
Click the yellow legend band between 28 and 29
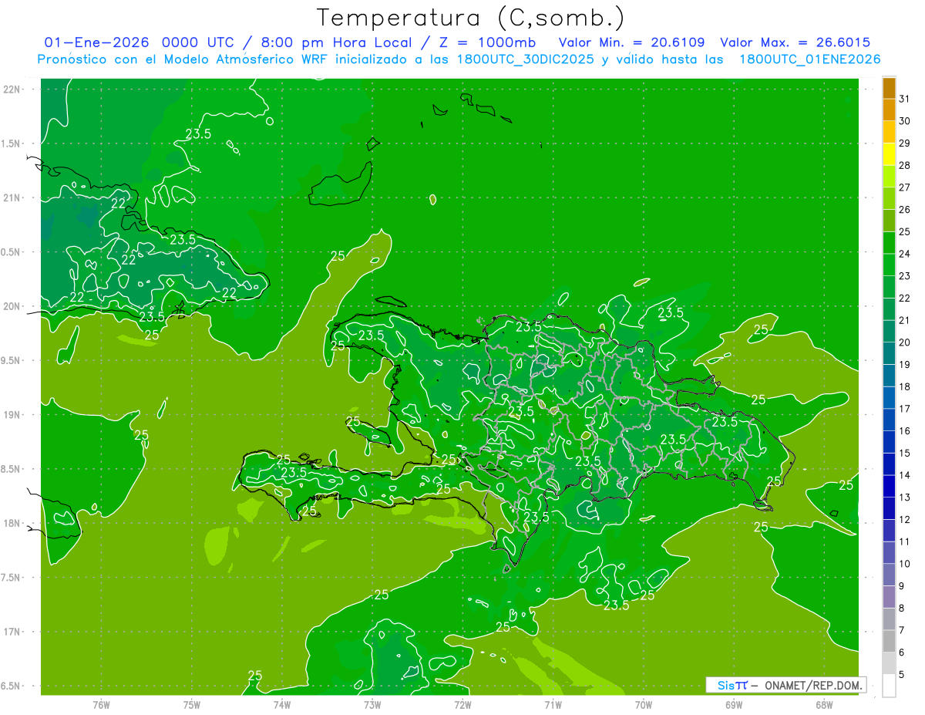(x=889, y=153)
